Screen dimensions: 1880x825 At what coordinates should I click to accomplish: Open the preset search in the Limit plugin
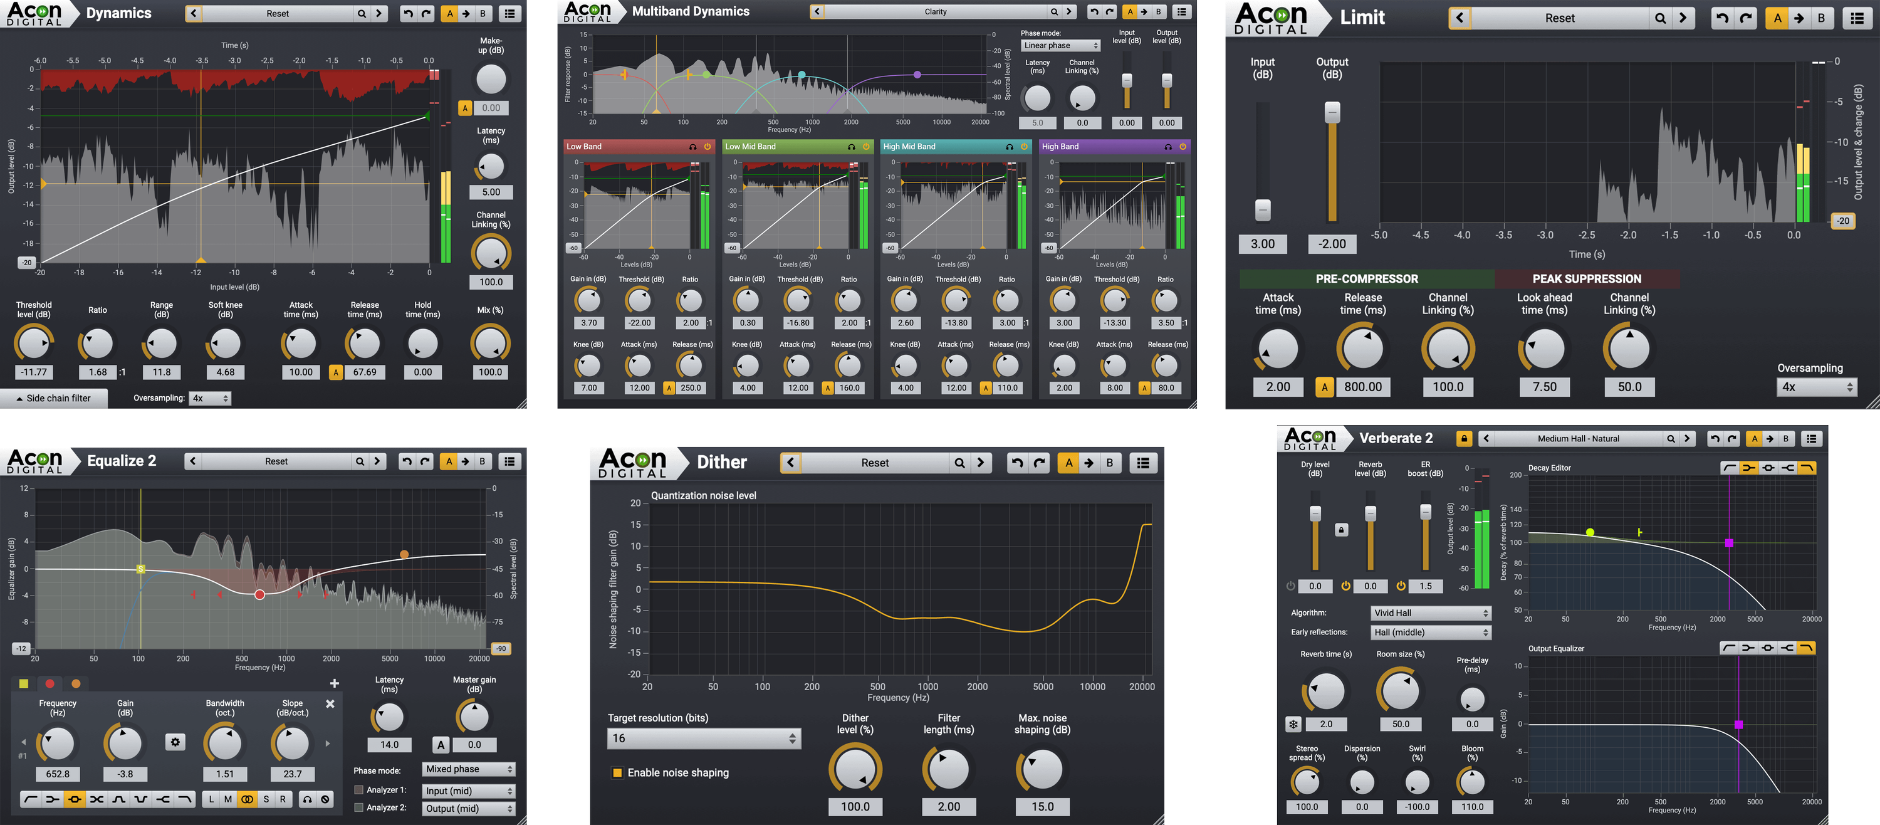click(1660, 18)
